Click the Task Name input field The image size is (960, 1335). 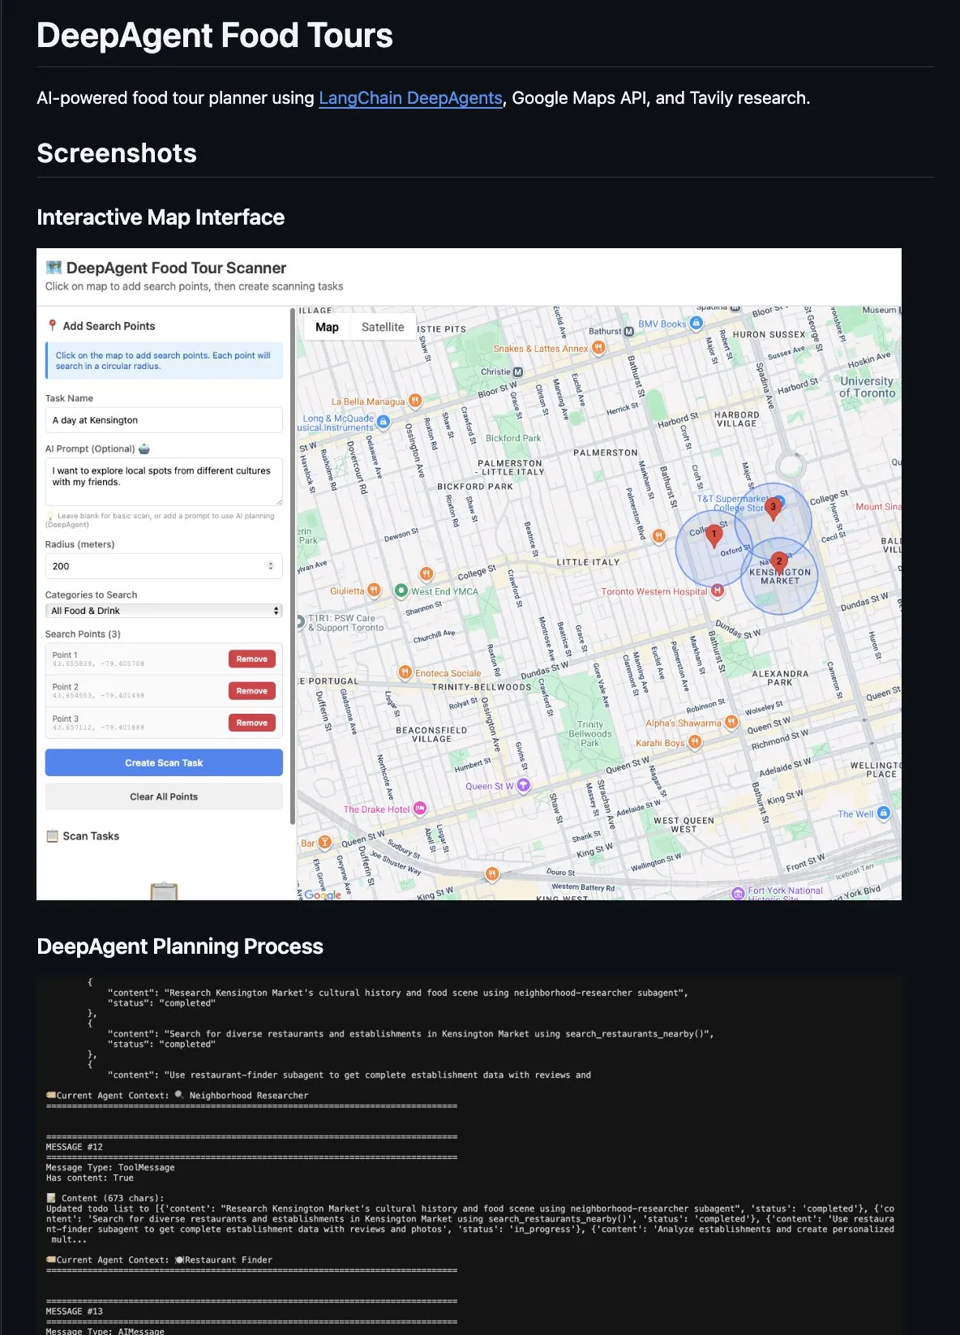[x=164, y=420]
